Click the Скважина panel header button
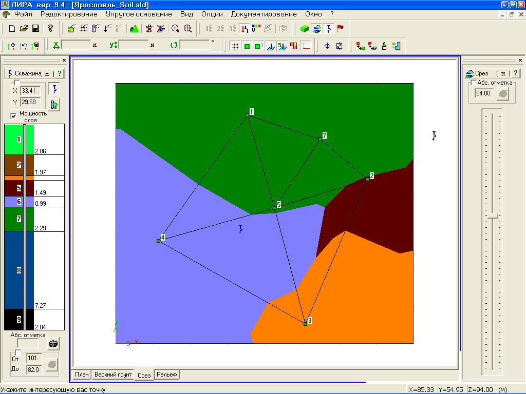 30,74
